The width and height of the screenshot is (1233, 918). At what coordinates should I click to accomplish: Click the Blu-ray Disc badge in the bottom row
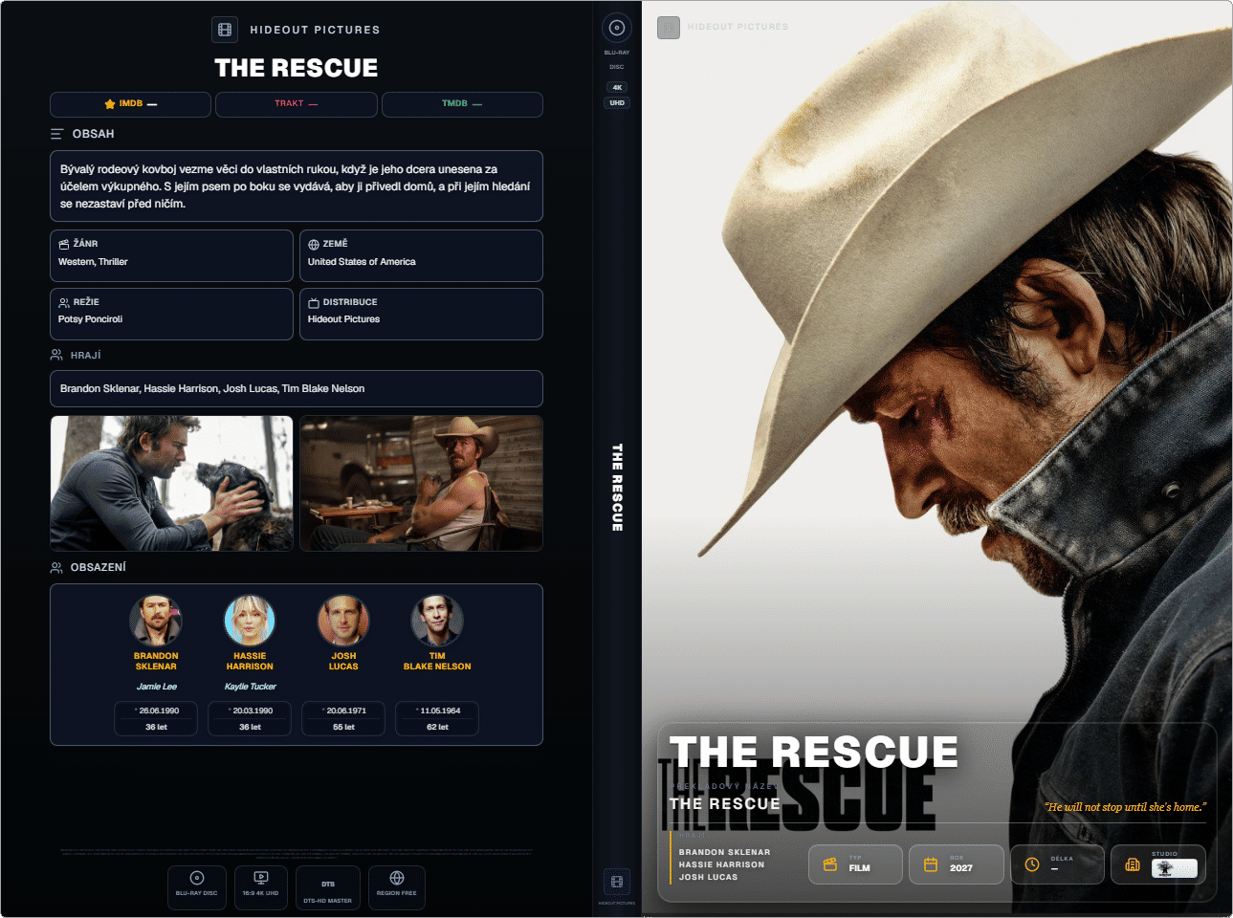(197, 887)
